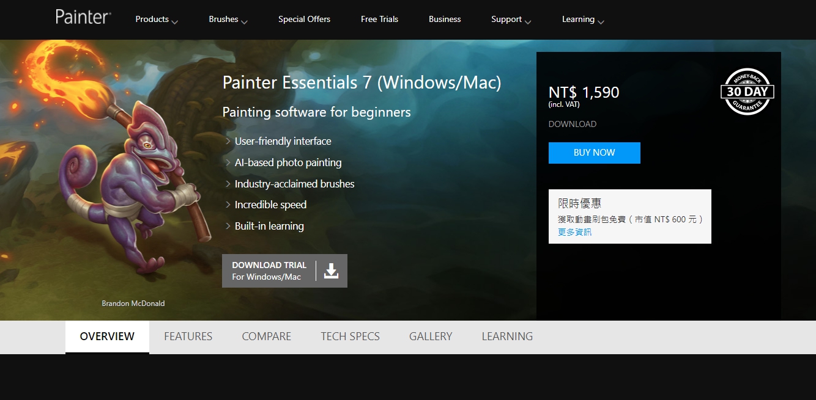Go to Special Offers page
This screenshot has height=400, width=816.
(304, 20)
